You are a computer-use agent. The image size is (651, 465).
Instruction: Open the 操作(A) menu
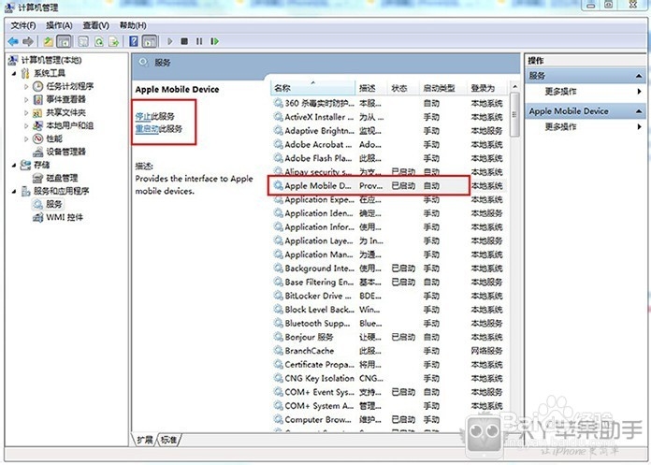point(59,26)
